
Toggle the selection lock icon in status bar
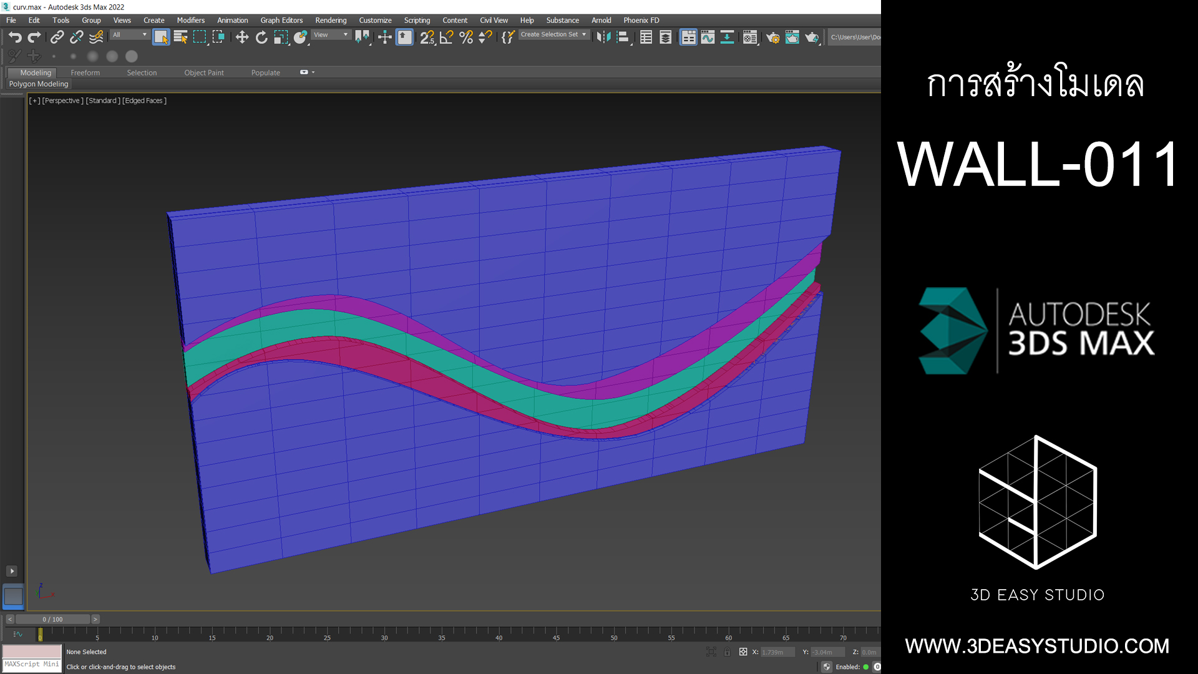coord(727,652)
